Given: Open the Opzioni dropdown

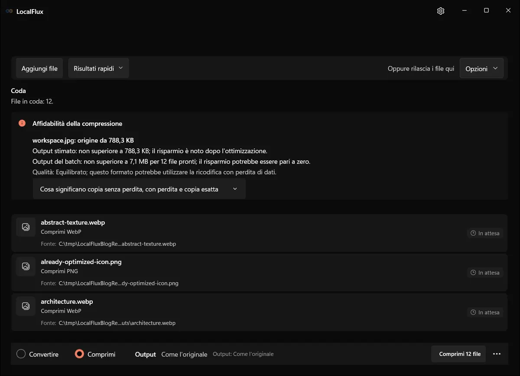Looking at the screenshot, I should 481,68.
